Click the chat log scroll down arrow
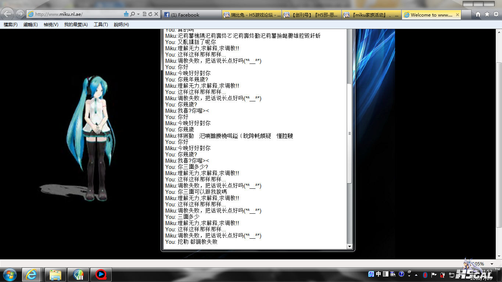502x282 pixels. coord(349,247)
